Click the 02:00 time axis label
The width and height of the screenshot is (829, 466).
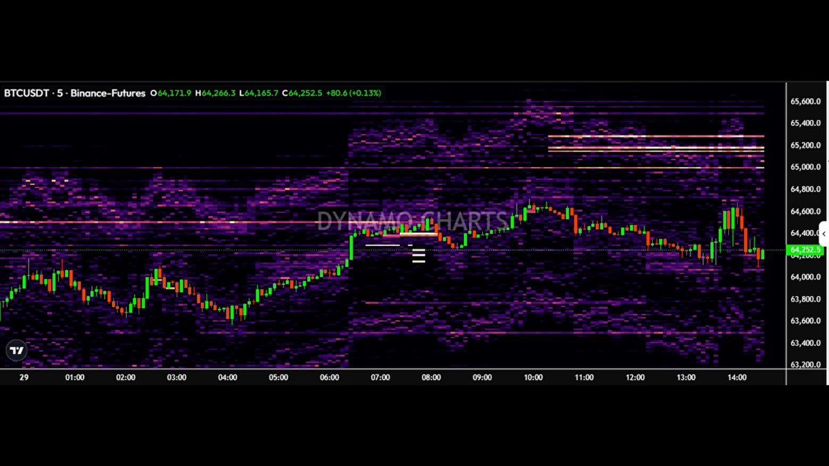pyautogui.click(x=126, y=378)
